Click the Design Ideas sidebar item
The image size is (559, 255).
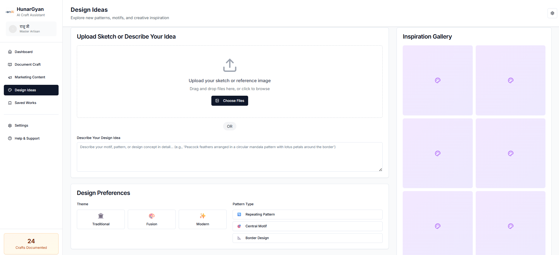31,90
